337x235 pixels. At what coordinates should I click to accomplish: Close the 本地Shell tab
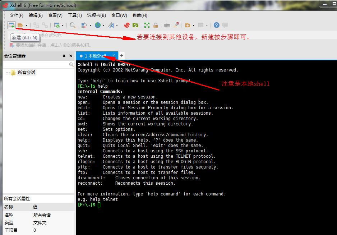coord(114,55)
